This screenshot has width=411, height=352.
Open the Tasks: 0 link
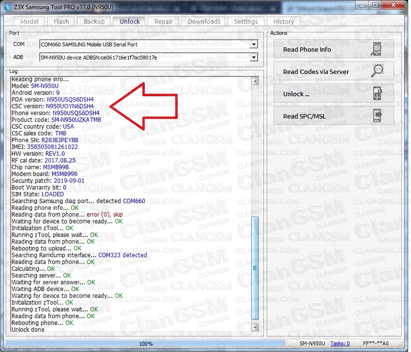pos(340,343)
